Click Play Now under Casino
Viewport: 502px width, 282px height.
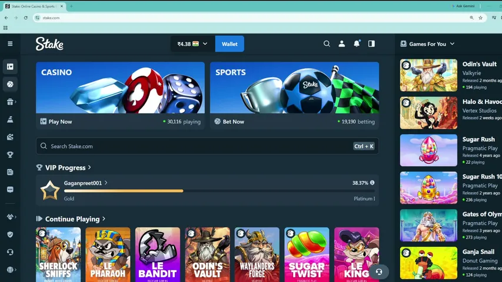pyautogui.click(x=56, y=122)
